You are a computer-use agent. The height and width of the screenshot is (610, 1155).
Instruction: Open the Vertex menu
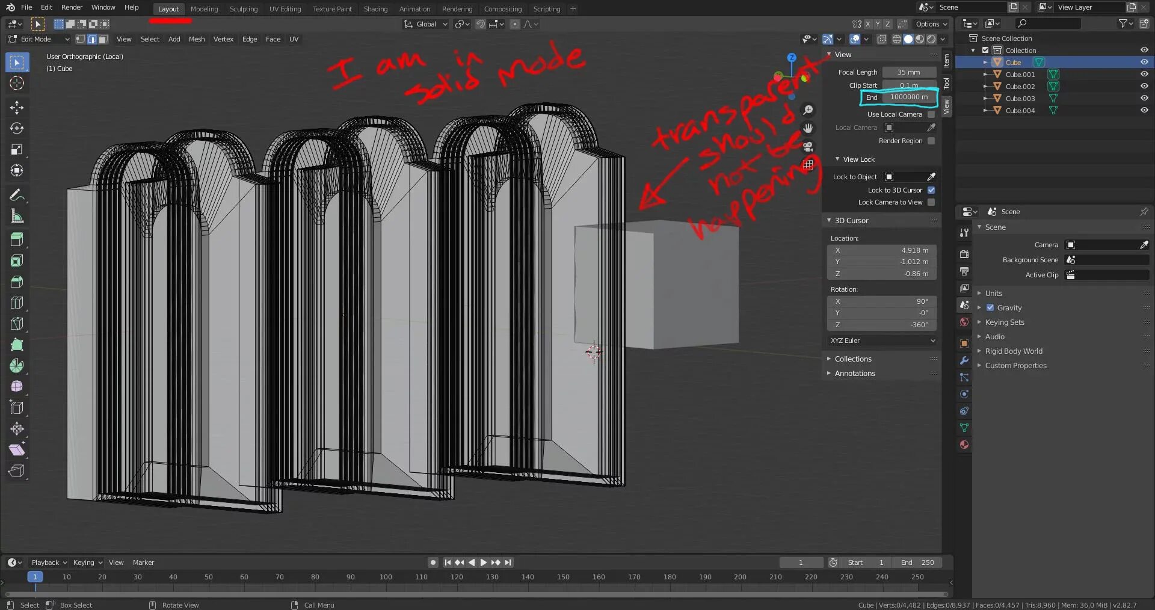tap(223, 39)
